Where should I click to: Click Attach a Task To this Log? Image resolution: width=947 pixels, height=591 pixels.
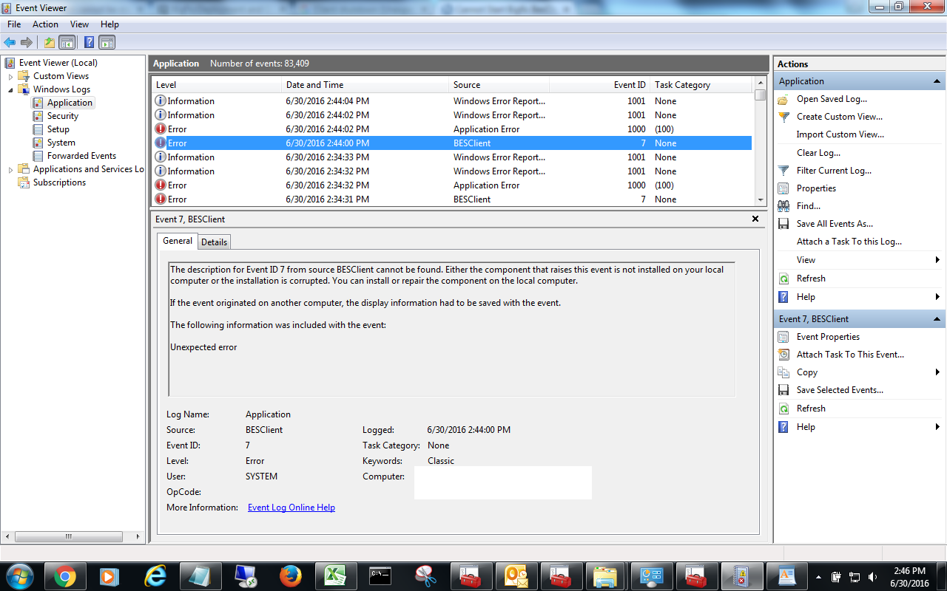pos(849,242)
